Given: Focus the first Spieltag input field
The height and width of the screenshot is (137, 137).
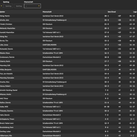Looking at the screenshot, I should point(8,6).
